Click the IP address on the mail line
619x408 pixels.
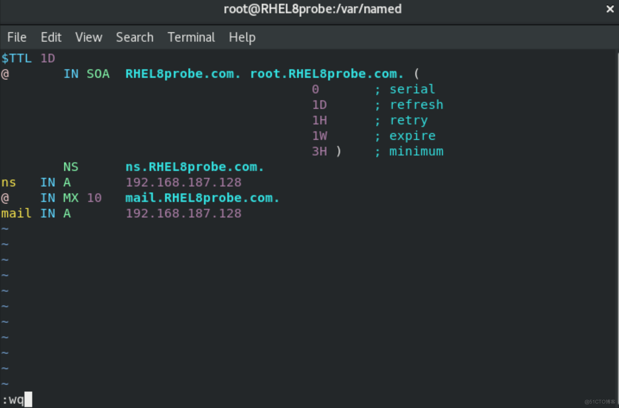[x=183, y=214]
